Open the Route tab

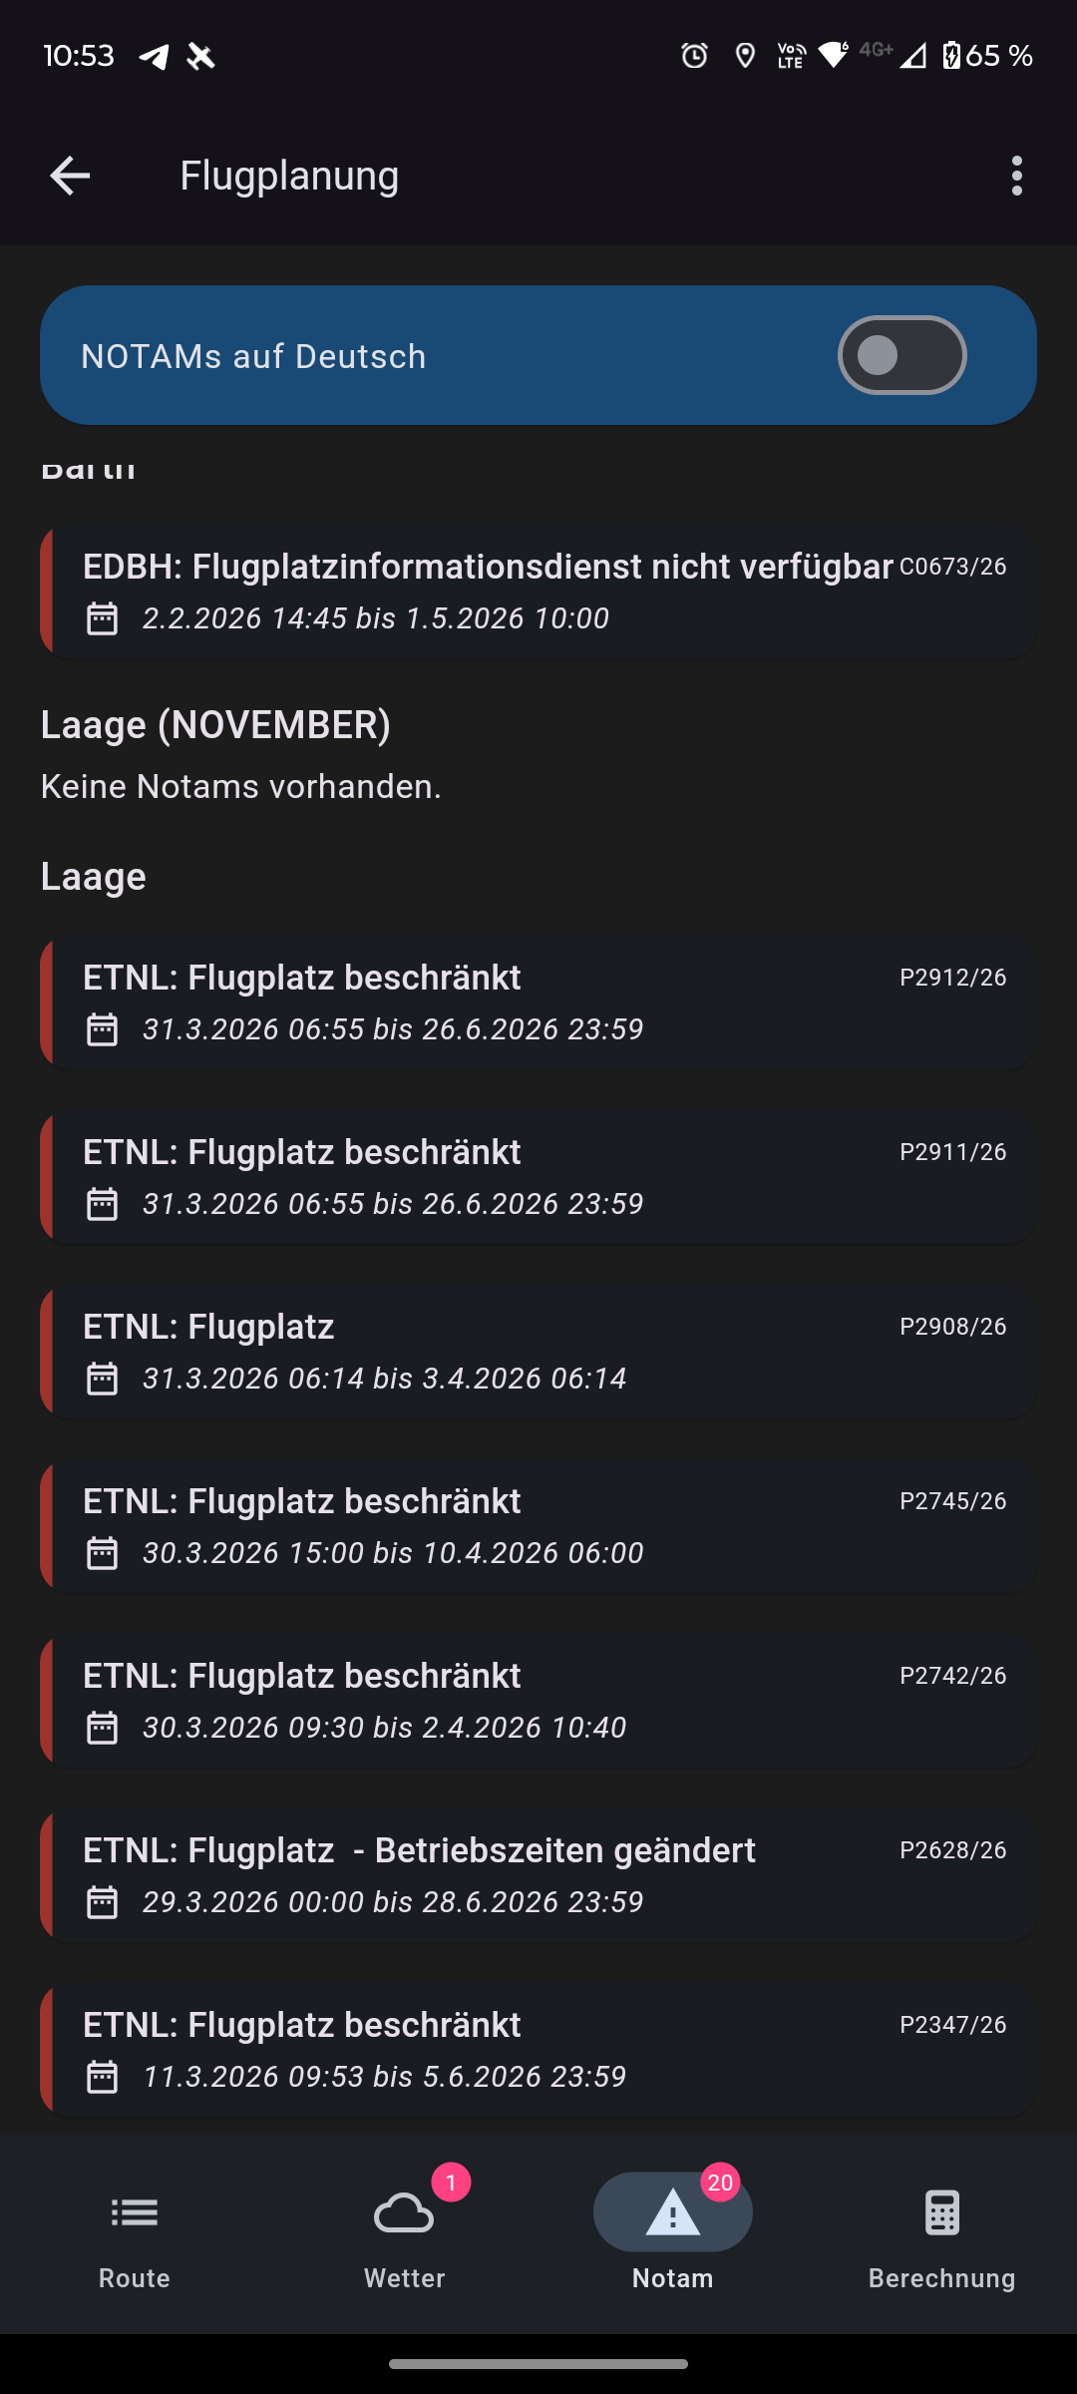(x=135, y=2234)
